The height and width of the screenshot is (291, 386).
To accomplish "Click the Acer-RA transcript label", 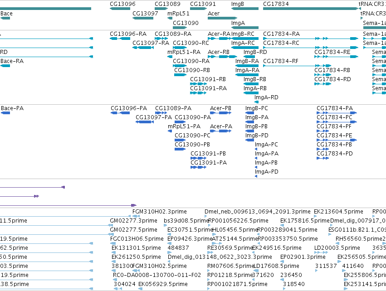I will coord(219,34).
